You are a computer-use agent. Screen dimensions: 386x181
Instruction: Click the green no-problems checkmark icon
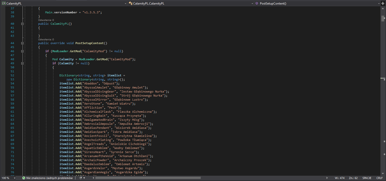tap(24, 178)
